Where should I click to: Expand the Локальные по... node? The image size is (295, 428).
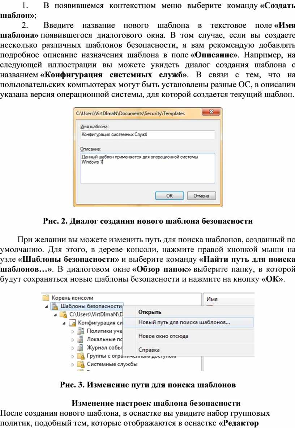click(x=73, y=339)
